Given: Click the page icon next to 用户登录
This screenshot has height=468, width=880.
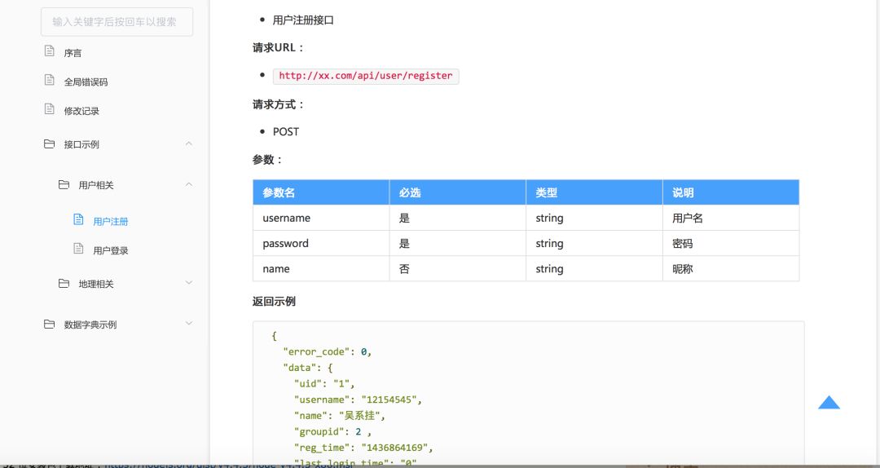Looking at the screenshot, I should coord(78,249).
